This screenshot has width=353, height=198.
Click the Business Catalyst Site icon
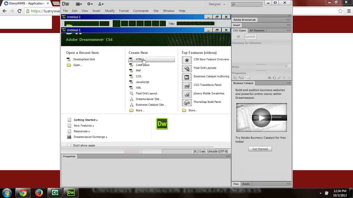point(132,105)
